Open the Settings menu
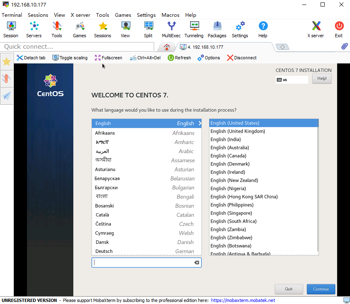This screenshot has width=350, height=304. coord(146,15)
